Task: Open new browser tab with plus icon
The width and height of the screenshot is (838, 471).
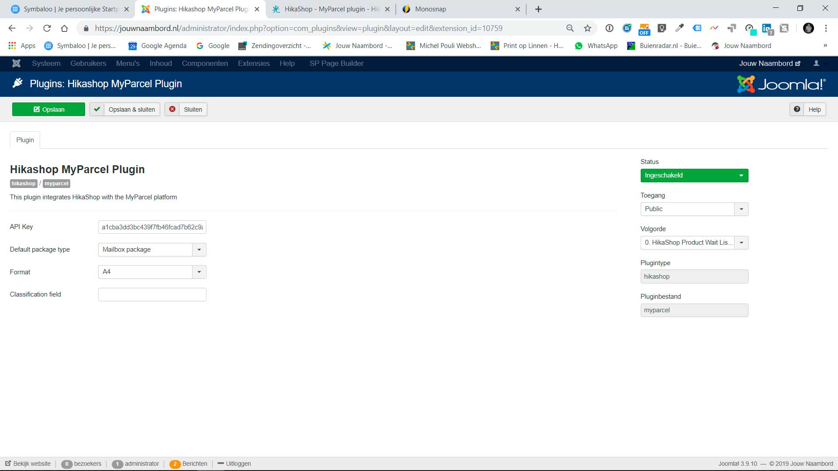Action: (x=538, y=9)
